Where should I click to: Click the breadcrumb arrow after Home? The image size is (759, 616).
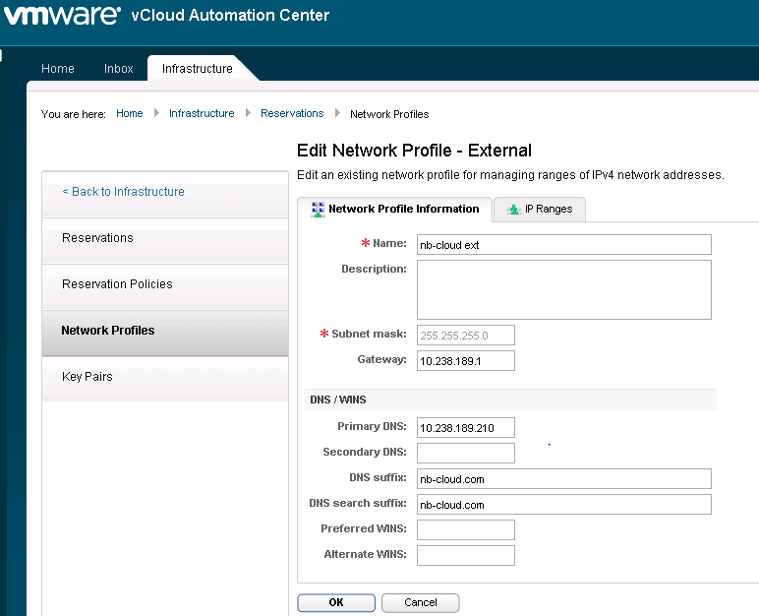[x=156, y=113]
